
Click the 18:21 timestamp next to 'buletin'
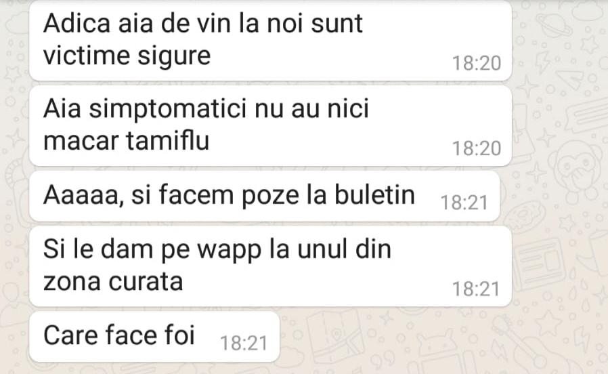[464, 203]
